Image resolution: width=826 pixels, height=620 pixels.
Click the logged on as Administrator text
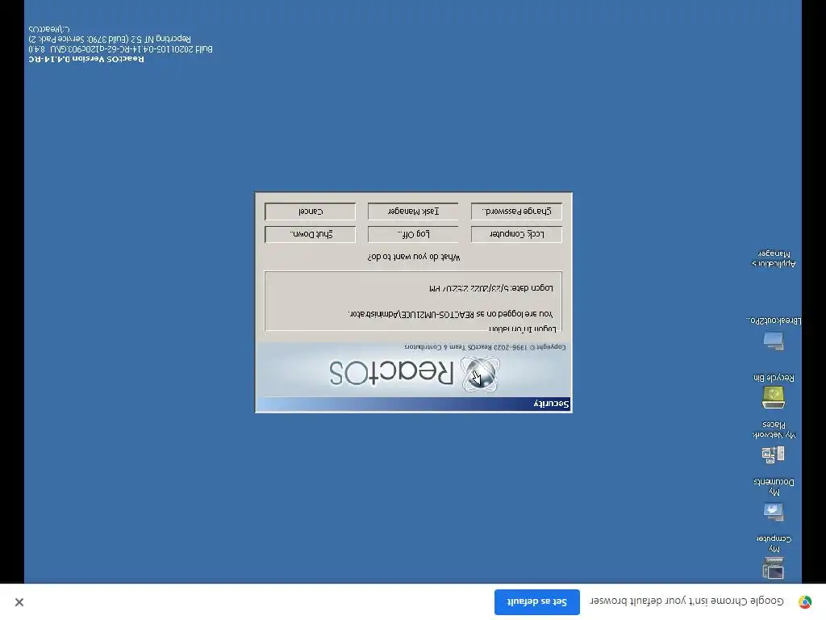pos(450,314)
